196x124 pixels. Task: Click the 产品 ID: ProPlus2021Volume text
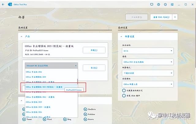[37, 50]
